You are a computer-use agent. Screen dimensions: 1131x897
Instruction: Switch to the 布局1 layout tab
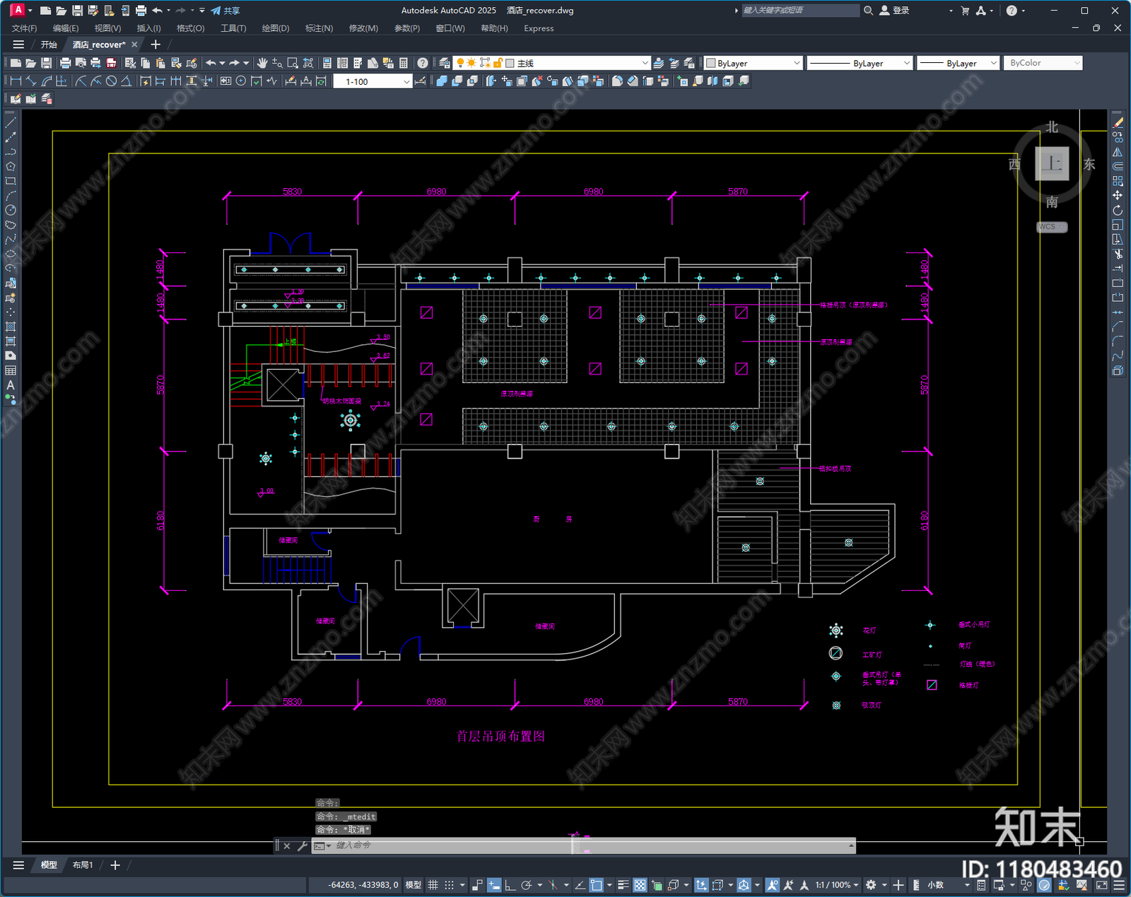point(83,865)
